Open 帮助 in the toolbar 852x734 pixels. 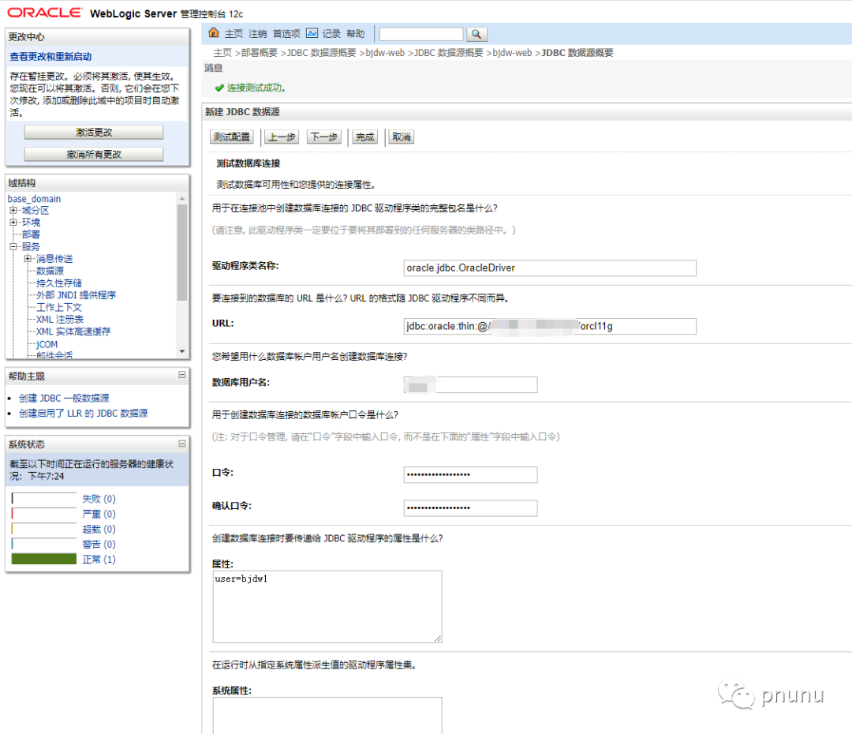click(x=355, y=34)
